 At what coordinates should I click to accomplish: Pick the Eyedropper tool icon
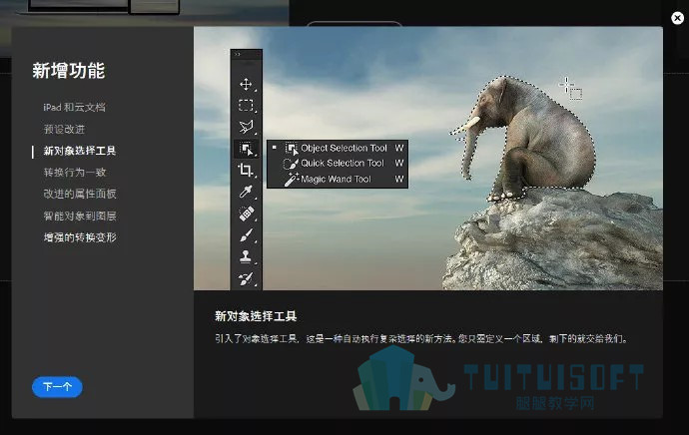click(x=246, y=192)
